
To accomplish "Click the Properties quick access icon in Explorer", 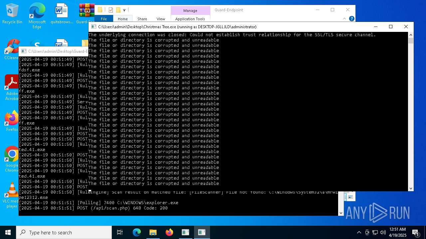I will 111,10.
